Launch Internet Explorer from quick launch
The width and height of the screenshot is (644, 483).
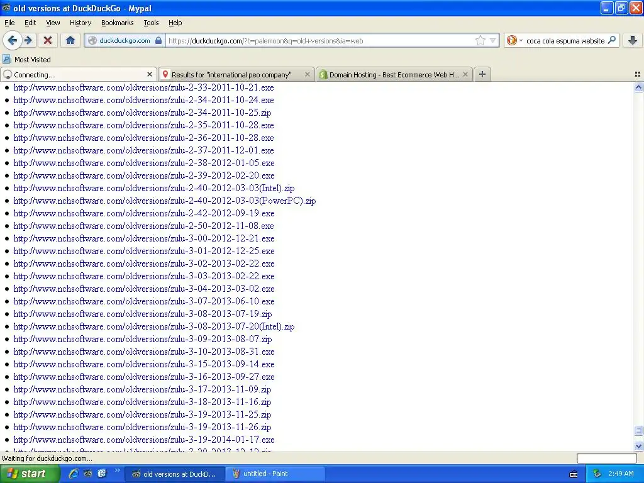click(74, 474)
